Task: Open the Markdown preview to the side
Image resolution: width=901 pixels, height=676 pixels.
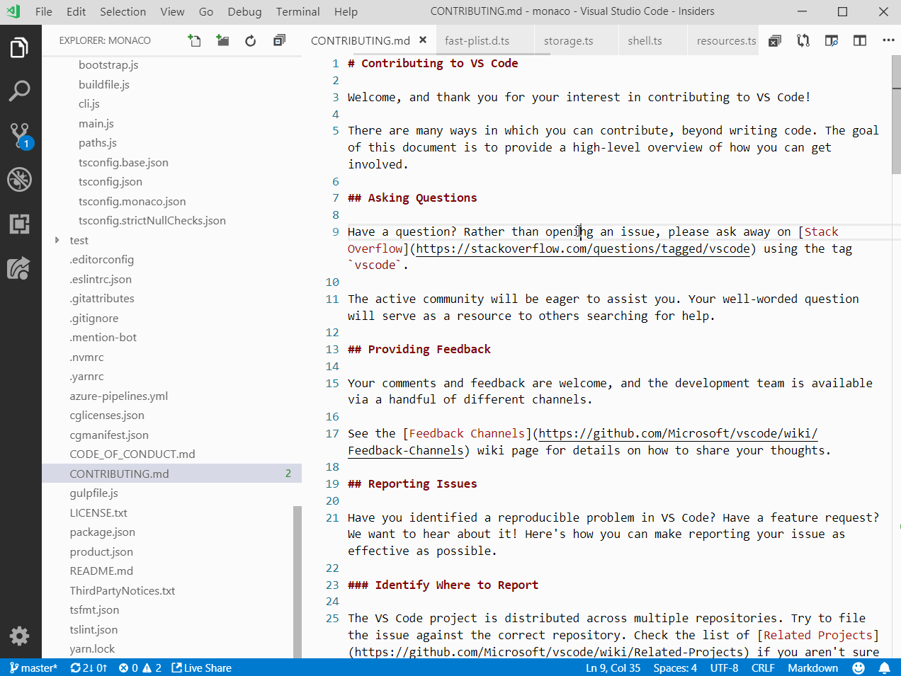Action: click(831, 40)
